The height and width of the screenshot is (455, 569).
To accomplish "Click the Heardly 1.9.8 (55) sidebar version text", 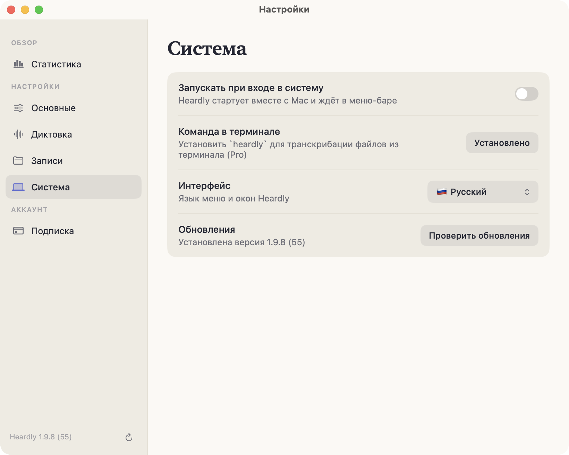I will pos(41,437).
